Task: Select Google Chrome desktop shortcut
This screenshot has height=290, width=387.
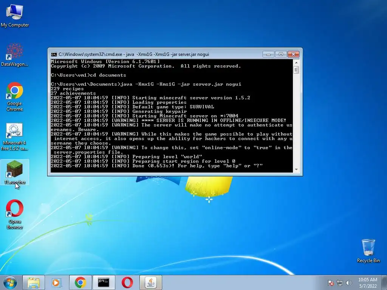Action: pos(15,97)
